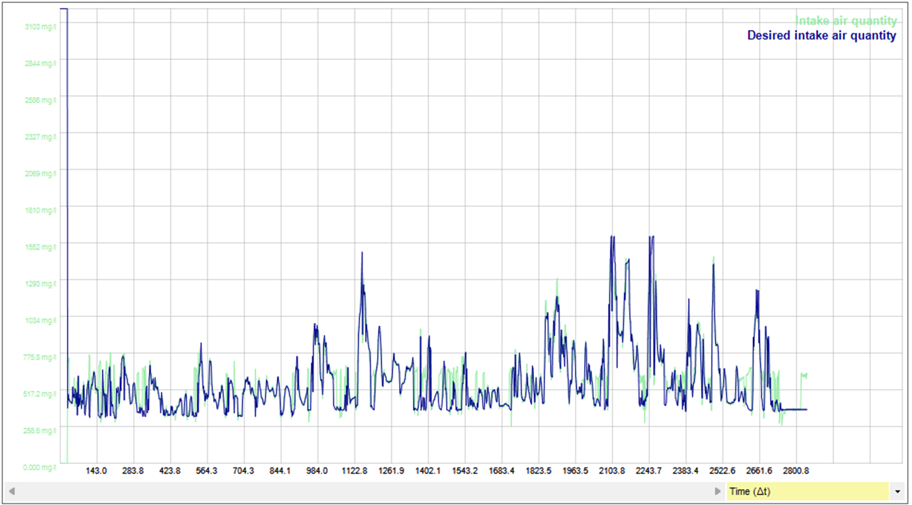Click the 2327 mg/l axis label
The image size is (912, 505).
click(x=41, y=137)
